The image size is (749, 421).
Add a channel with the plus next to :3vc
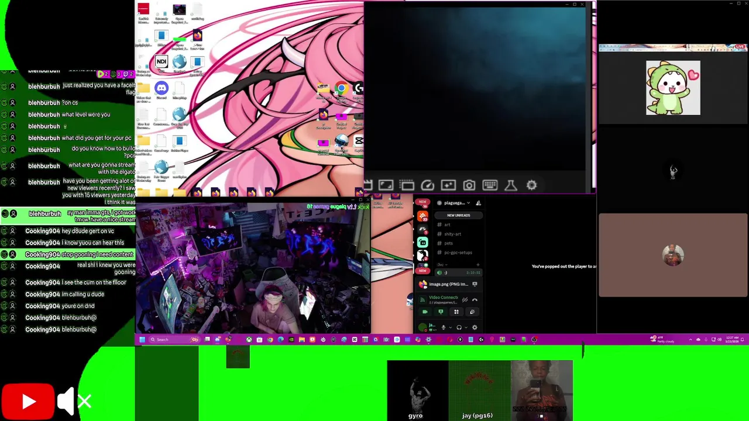pyautogui.click(x=478, y=265)
